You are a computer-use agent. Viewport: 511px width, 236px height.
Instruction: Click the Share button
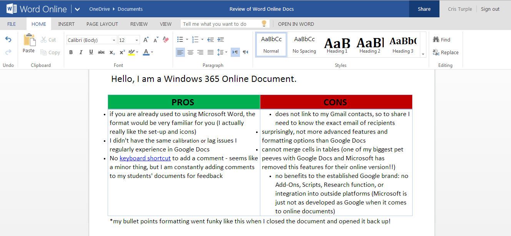(x=424, y=9)
